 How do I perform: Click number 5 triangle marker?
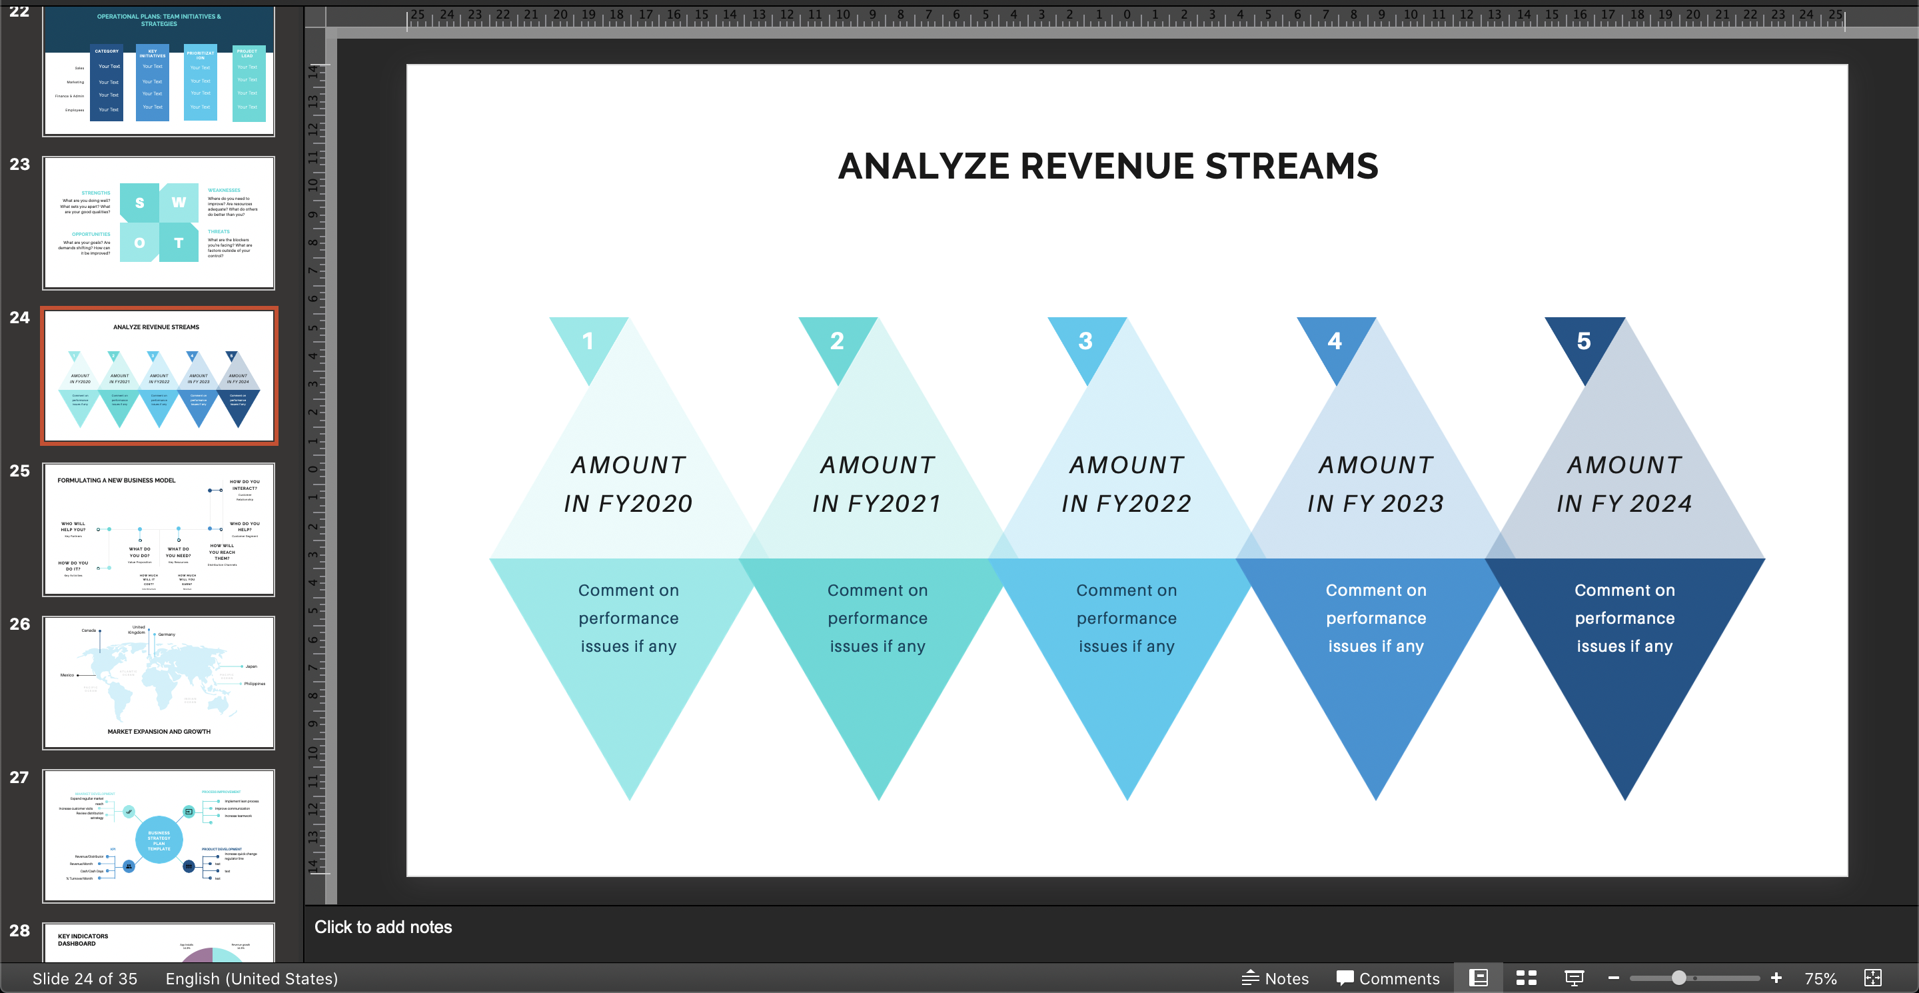(1585, 341)
